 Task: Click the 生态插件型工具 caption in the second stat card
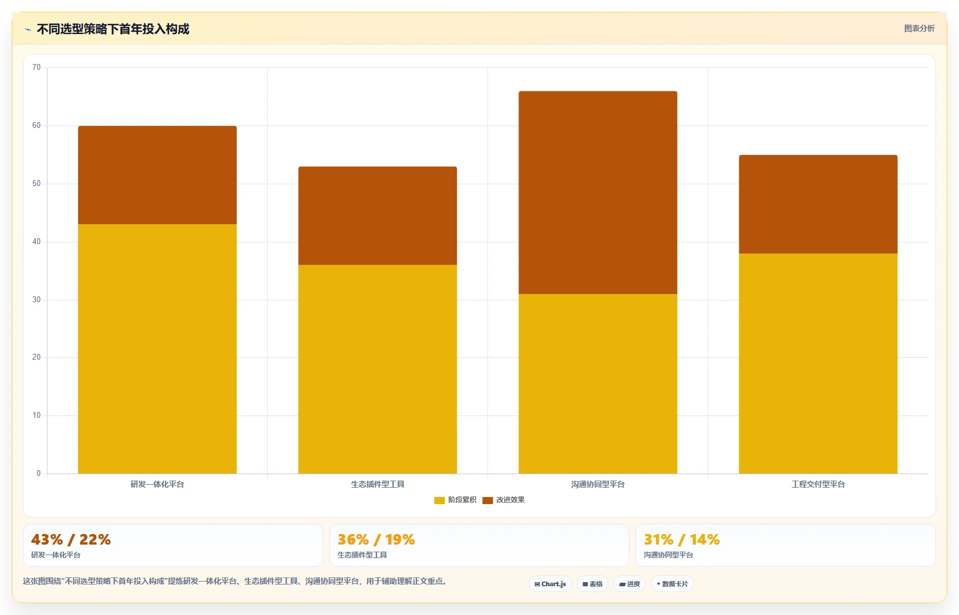pos(362,555)
